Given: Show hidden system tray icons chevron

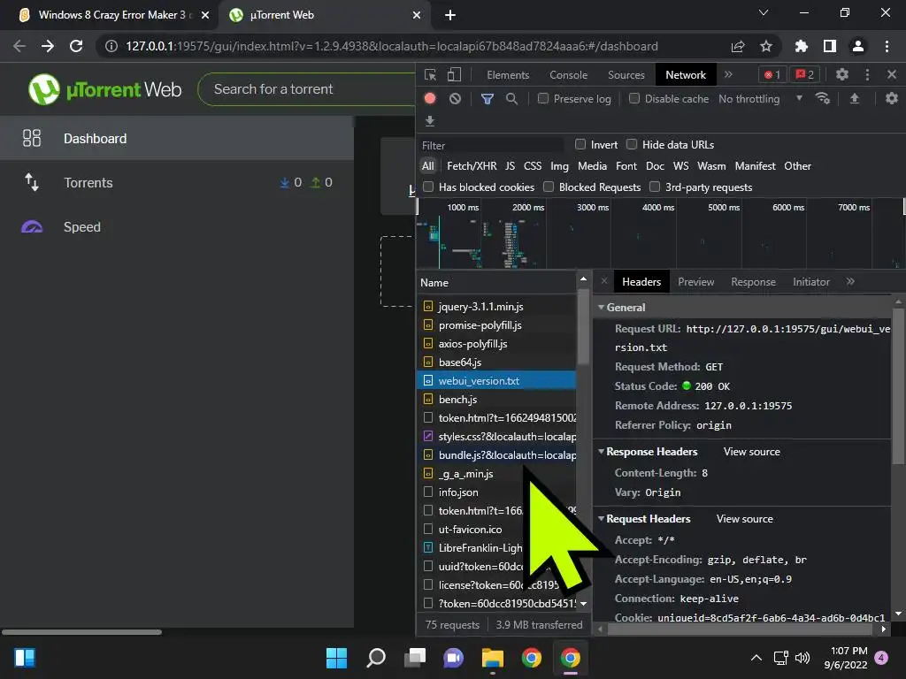Looking at the screenshot, I should pyautogui.click(x=756, y=658).
